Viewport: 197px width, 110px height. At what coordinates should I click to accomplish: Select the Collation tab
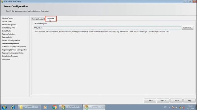click(50, 19)
